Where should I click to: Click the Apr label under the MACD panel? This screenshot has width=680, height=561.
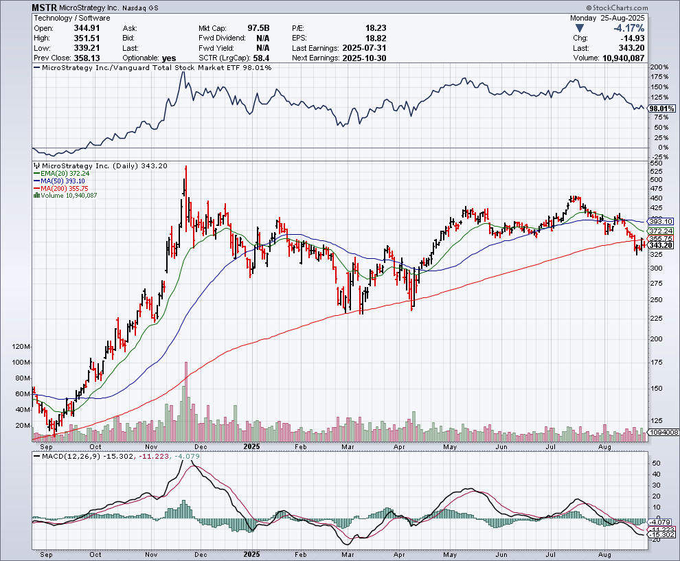[399, 555]
